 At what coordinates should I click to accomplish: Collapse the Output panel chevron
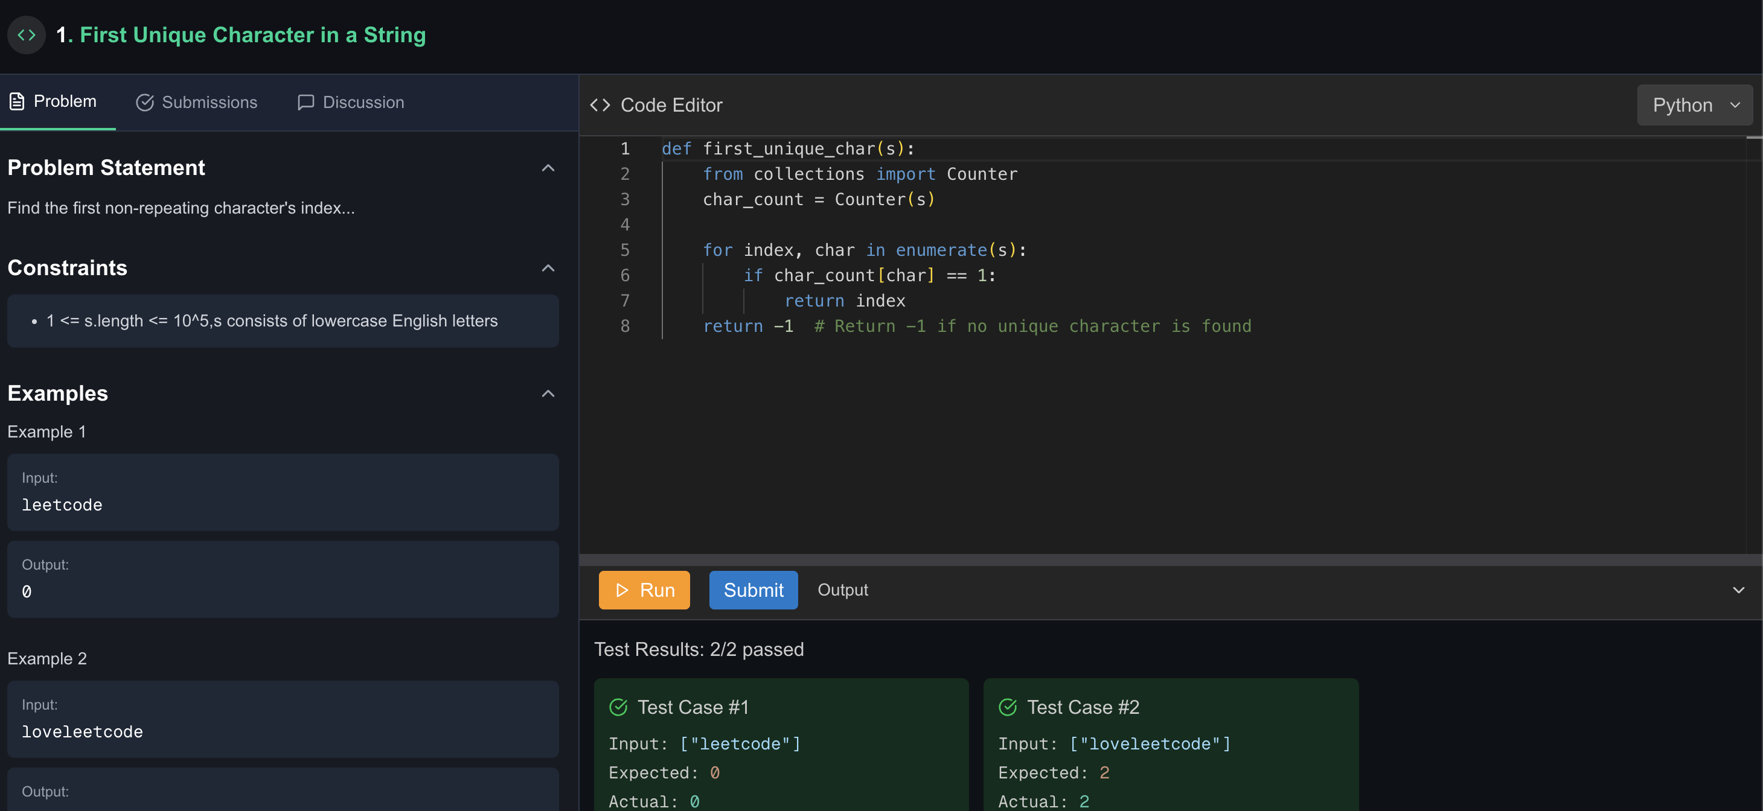coord(1738,590)
